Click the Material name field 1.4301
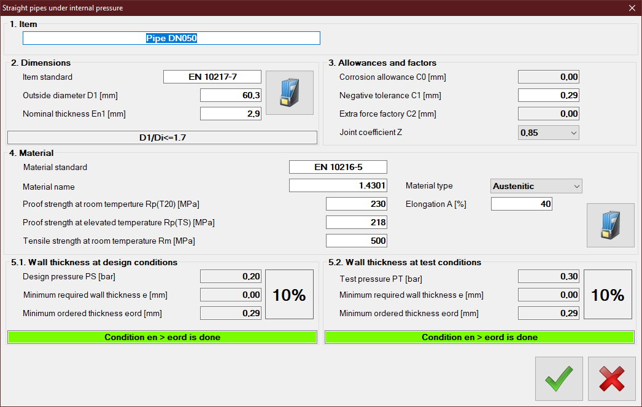642x407 pixels. [338, 186]
